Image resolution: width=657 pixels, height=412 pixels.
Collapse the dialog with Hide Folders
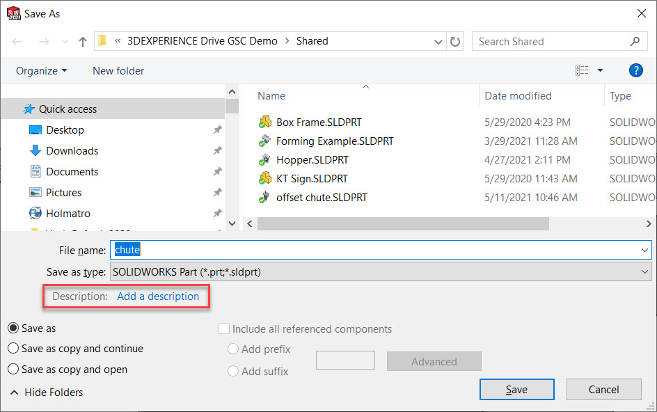click(46, 393)
